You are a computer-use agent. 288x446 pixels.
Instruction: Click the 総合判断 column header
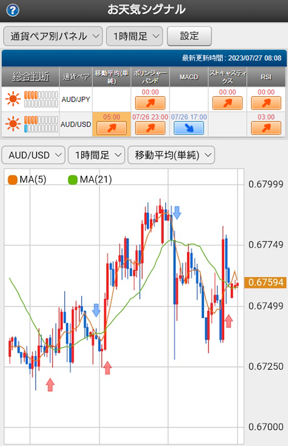pos(30,77)
